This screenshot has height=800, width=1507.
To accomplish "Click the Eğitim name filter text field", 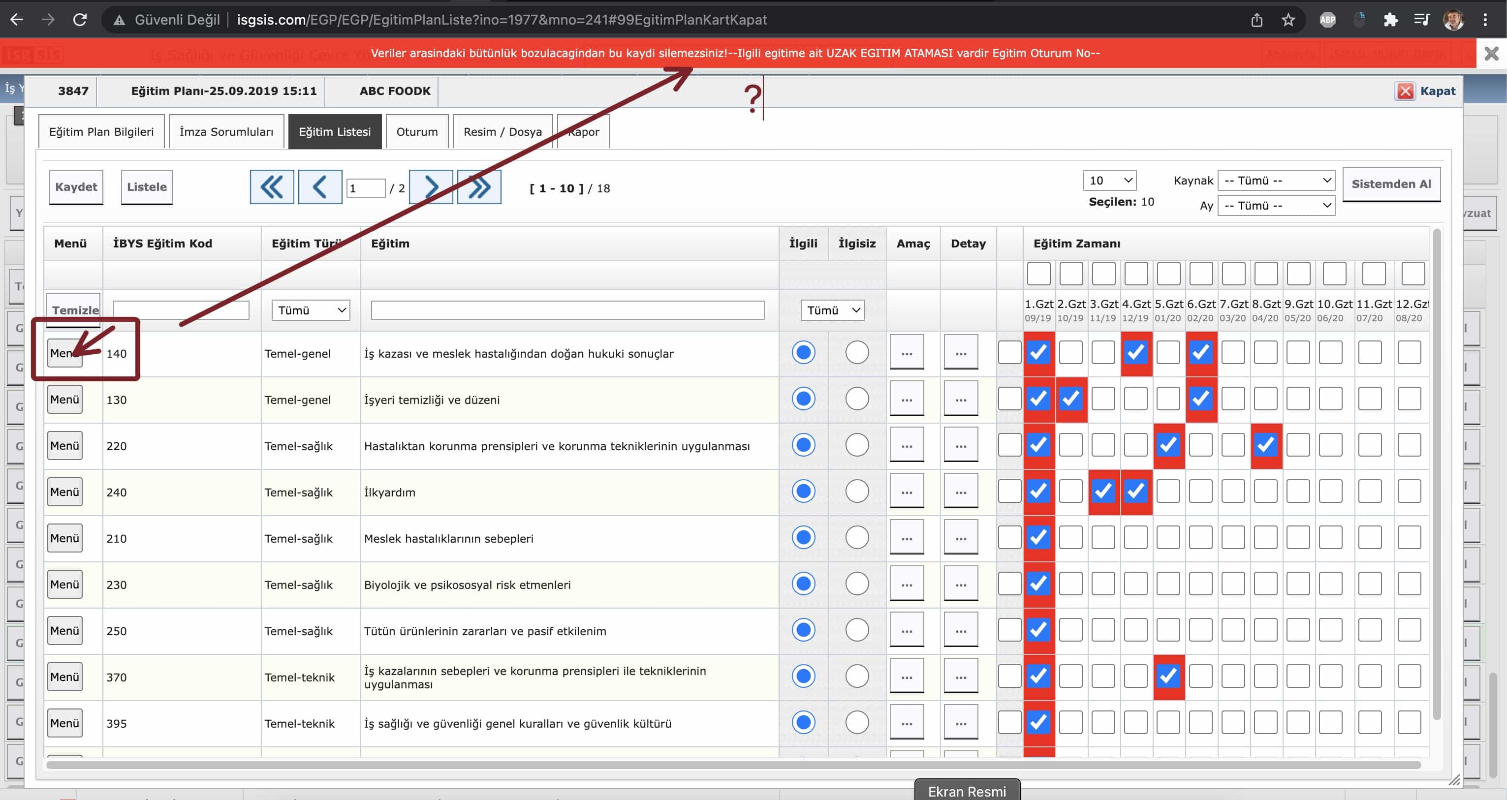I will click(567, 310).
